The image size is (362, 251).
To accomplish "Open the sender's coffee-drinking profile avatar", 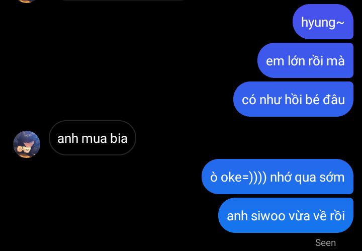I will tap(27, 144).
